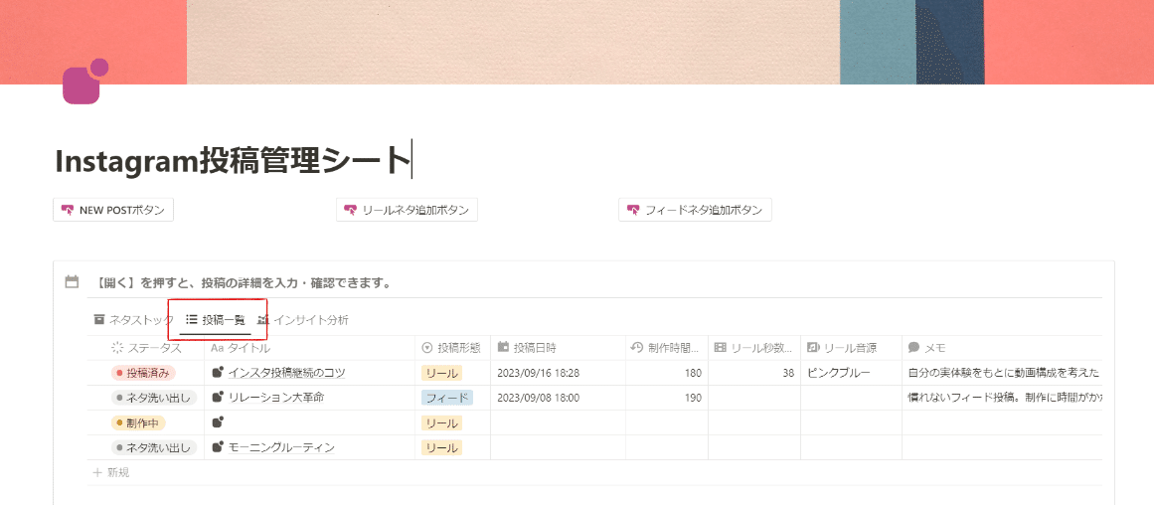Open the リール秒数 column header menu
Viewport: 1154px width, 505px height.
[754, 348]
